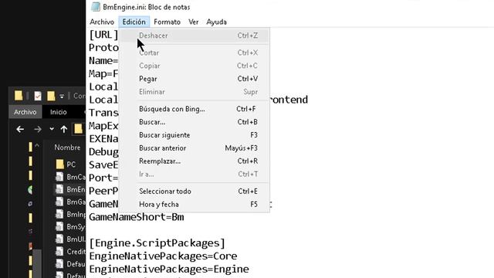Choose Seleccionar todo from the menu

click(x=195, y=192)
